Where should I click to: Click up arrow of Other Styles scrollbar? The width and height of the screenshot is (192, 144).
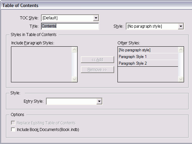click(181, 50)
